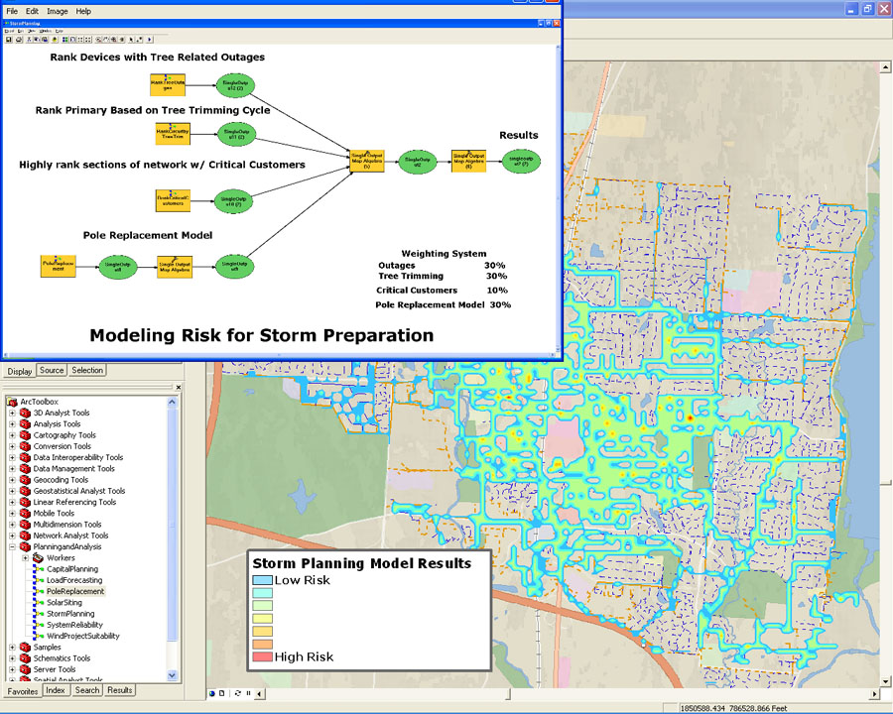Switch to the Favorites tab in ArcToolbox

tap(23, 691)
